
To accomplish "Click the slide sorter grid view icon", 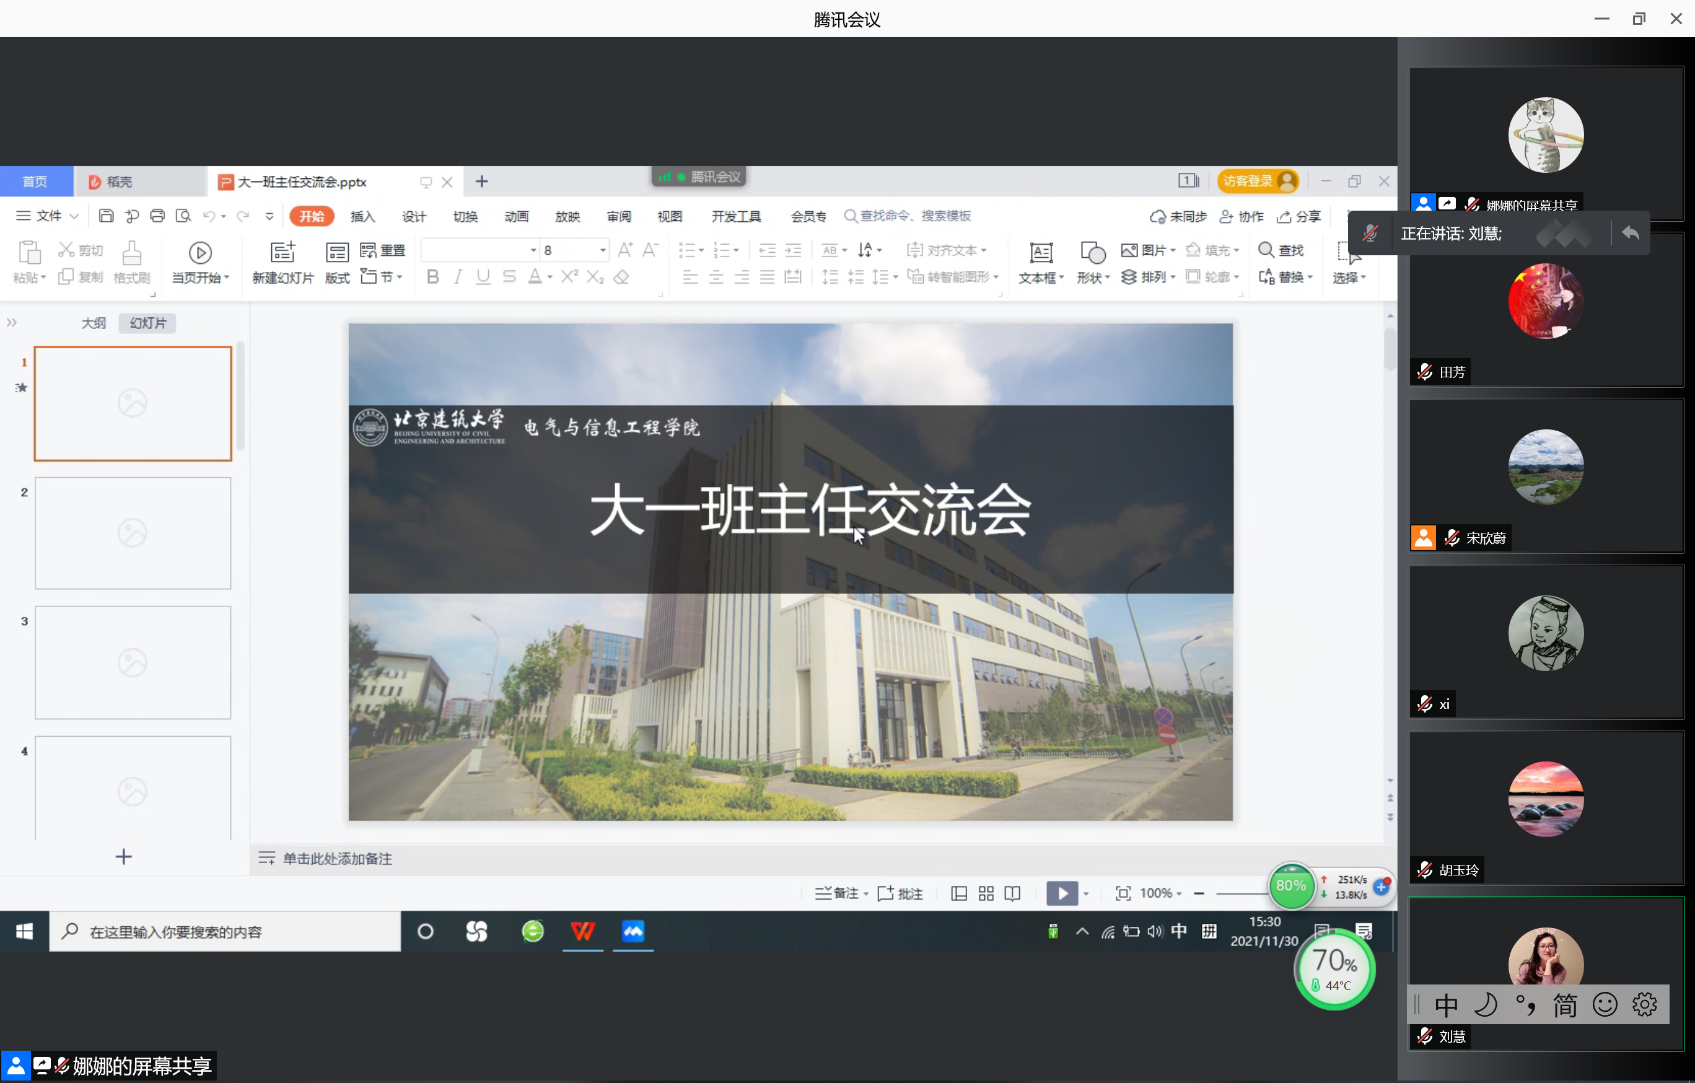I will click(986, 893).
